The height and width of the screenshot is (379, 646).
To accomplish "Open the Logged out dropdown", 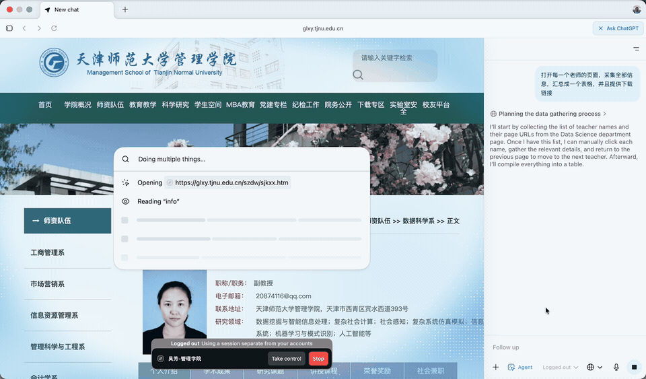I will (x=561, y=367).
